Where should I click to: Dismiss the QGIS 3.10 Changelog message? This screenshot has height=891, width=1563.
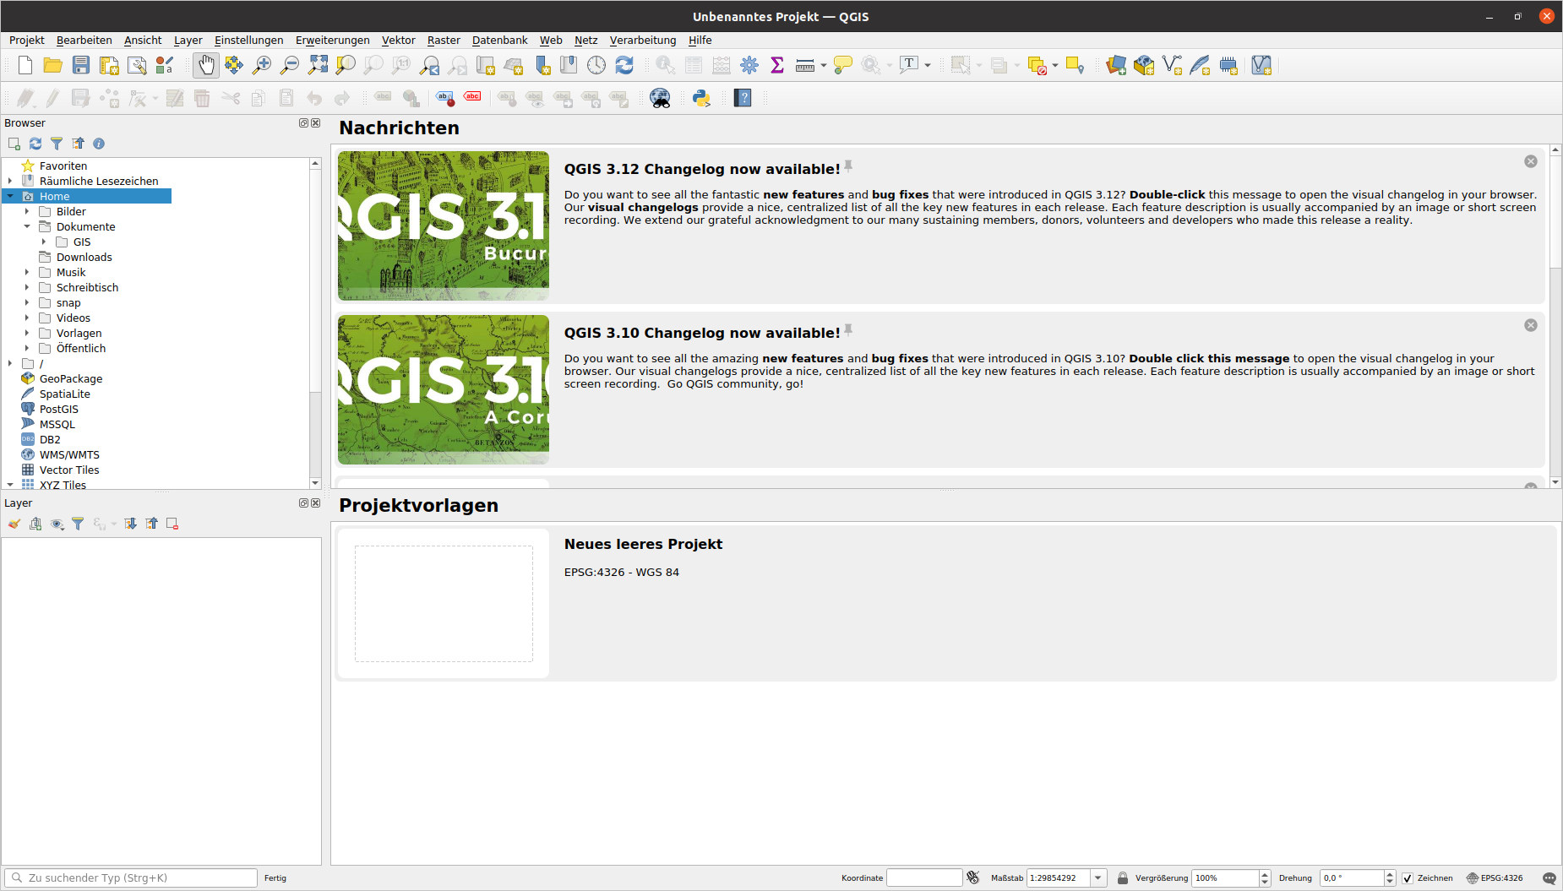click(1531, 325)
